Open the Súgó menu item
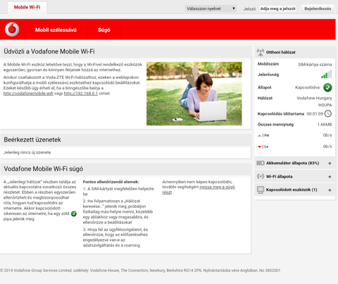The height and width of the screenshot is (284, 338). pyautogui.click(x=104, y=30)
